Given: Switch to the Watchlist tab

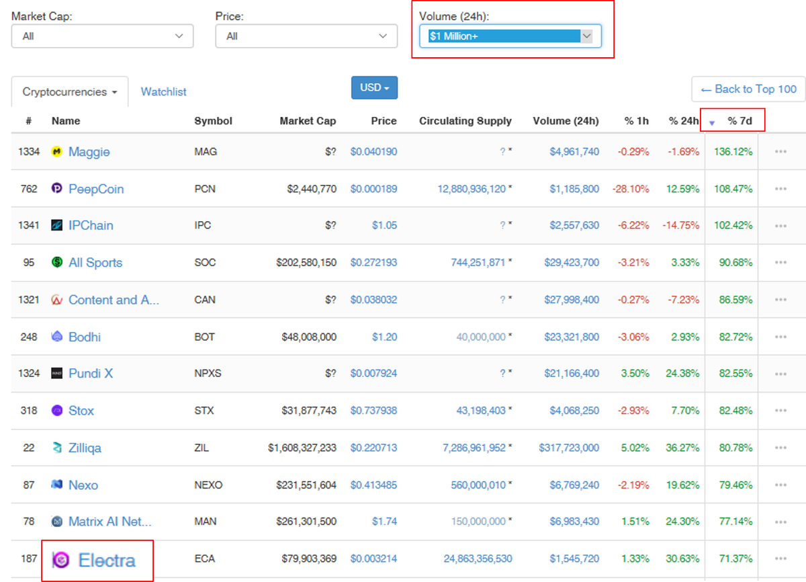Looking at the screenshot, I should 163,92.
